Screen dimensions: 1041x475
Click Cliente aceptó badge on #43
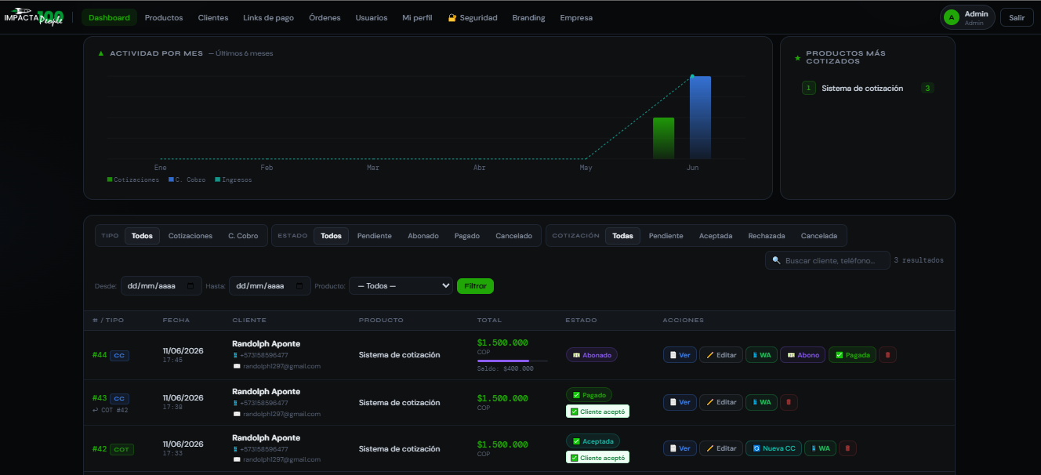coord(597,411)
